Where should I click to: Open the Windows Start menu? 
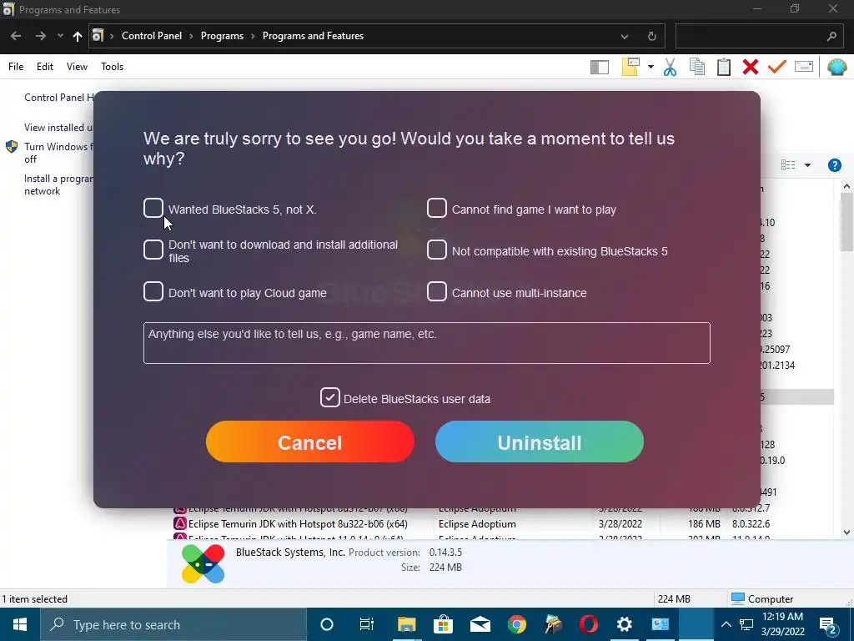pyautogui.click(x=20, y=624)
